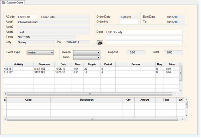Click the items grid's scroll-left arrow
This screenshot has height=138, width=201.
pyautogui.click(x=5, y=119)
